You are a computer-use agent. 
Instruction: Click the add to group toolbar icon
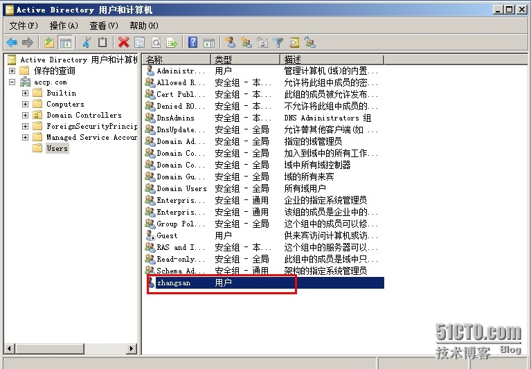310,43
